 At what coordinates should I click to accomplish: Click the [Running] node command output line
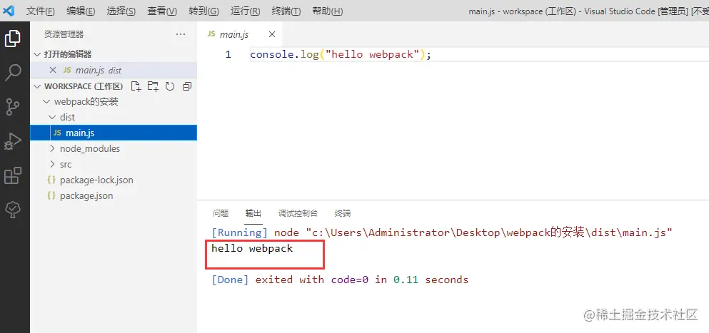tap(442, 232)
